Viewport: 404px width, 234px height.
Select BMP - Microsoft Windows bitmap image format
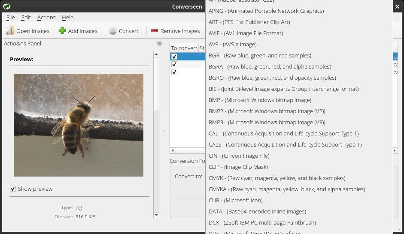(x=260, y=100)
